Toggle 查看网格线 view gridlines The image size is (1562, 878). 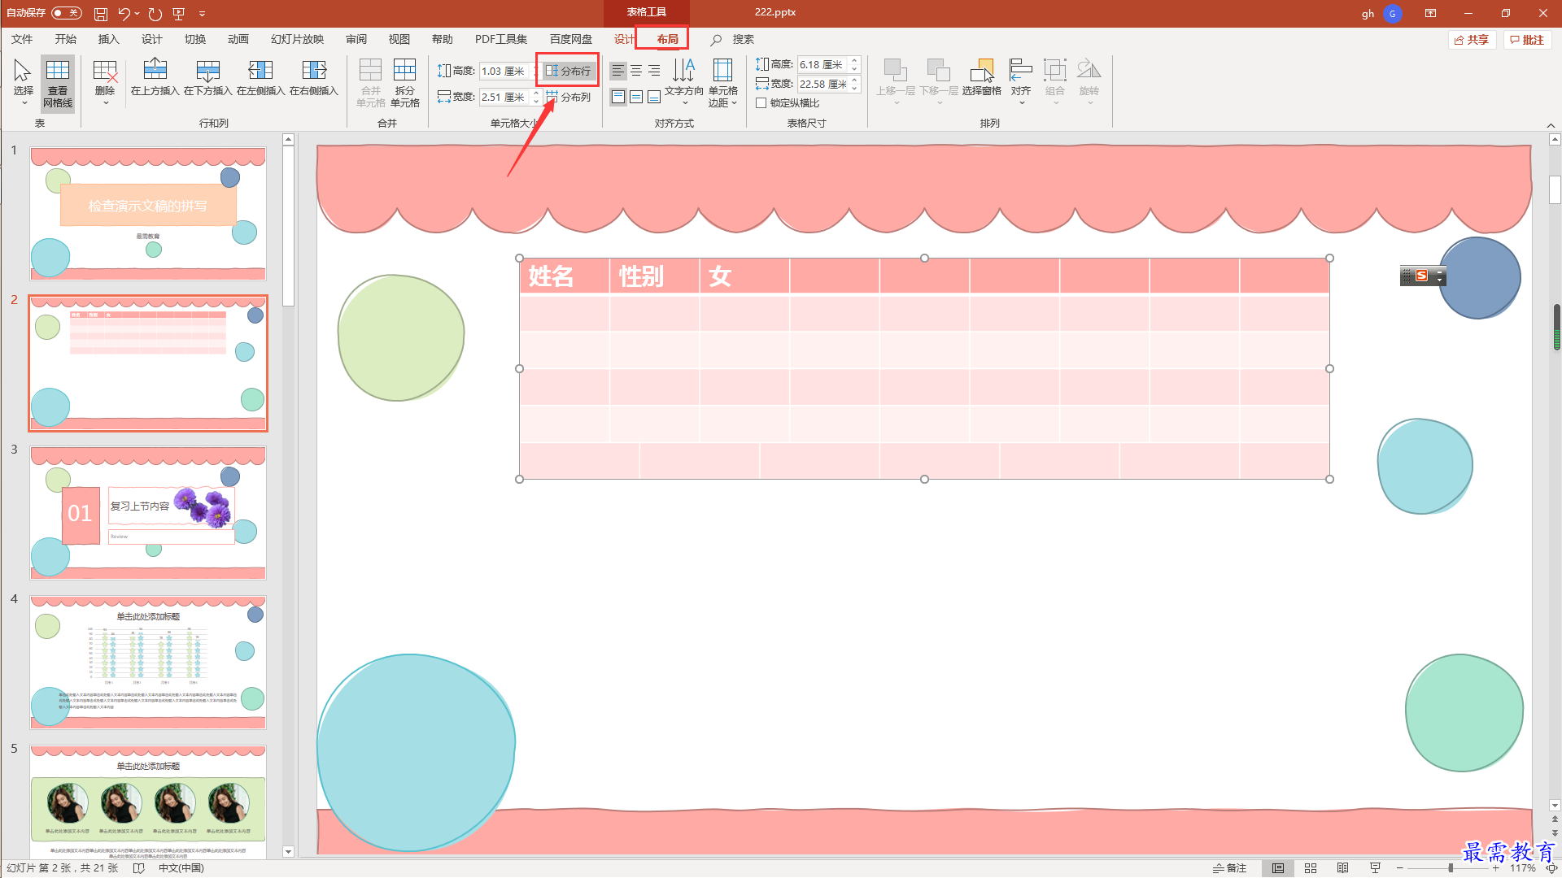[x=58, y=82]
